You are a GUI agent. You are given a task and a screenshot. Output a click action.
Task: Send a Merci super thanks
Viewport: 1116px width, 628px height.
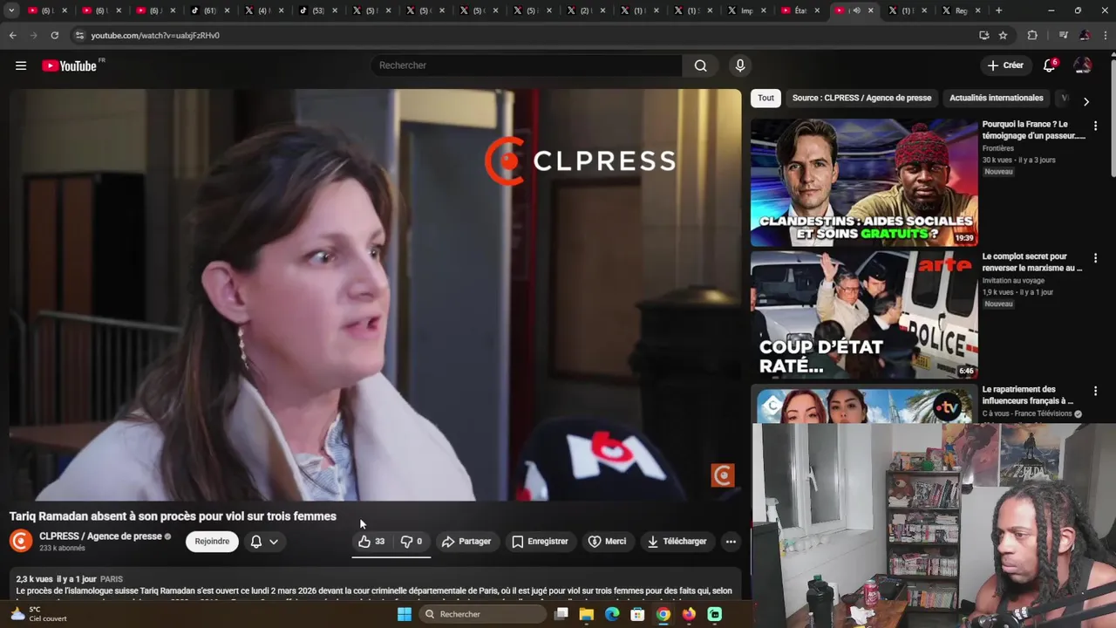pyautogui.click(x=608, y=542)
